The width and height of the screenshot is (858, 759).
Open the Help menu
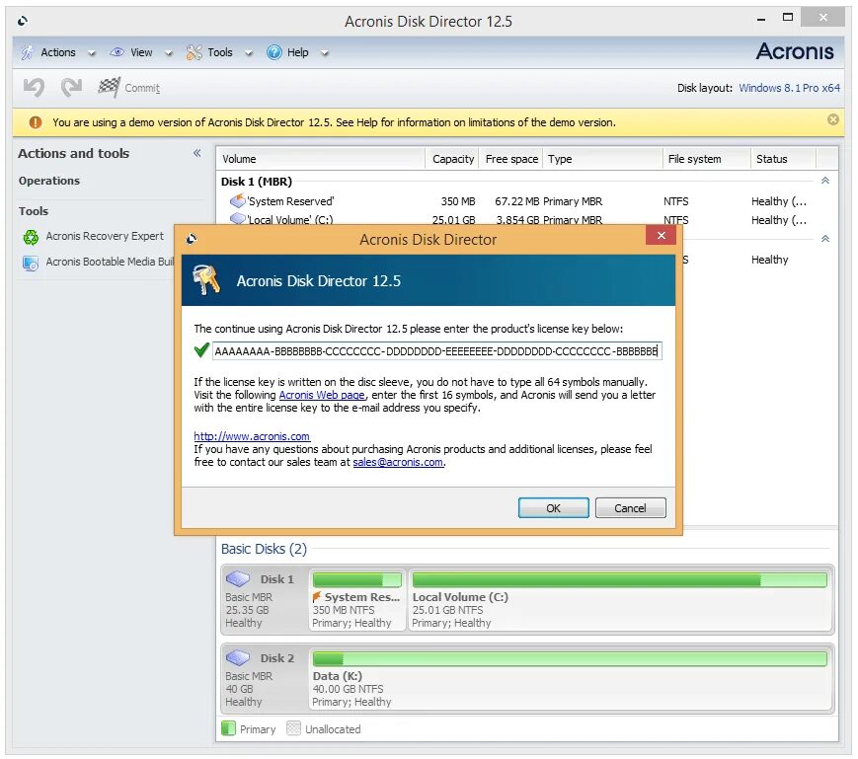pyautogui.click(x=297, y=52)
